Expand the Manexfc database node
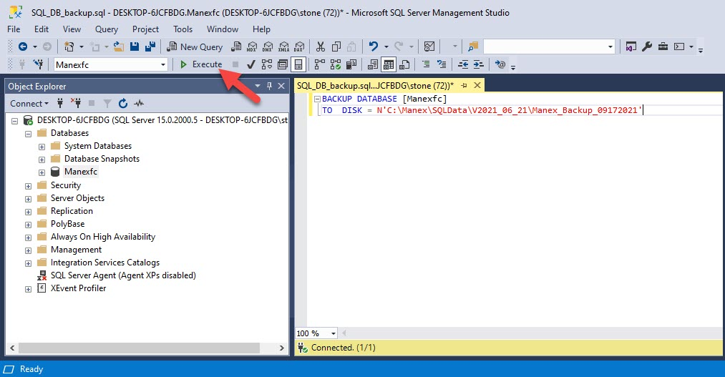 click(x=42, y=173)
